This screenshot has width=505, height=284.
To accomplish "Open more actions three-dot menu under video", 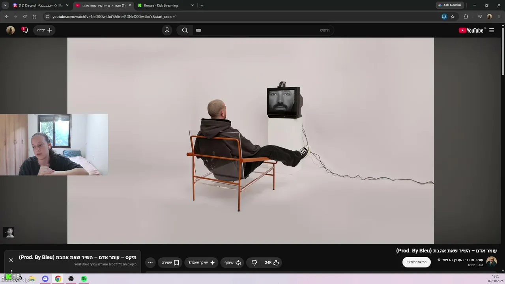I will 150,263.
